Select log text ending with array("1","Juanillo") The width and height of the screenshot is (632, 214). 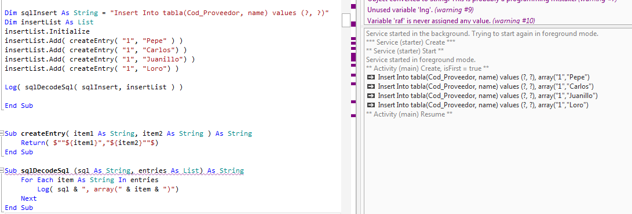point(487,96)
